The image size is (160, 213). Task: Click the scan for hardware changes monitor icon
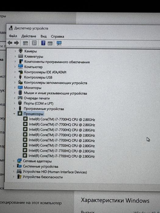tap(59, 43)
